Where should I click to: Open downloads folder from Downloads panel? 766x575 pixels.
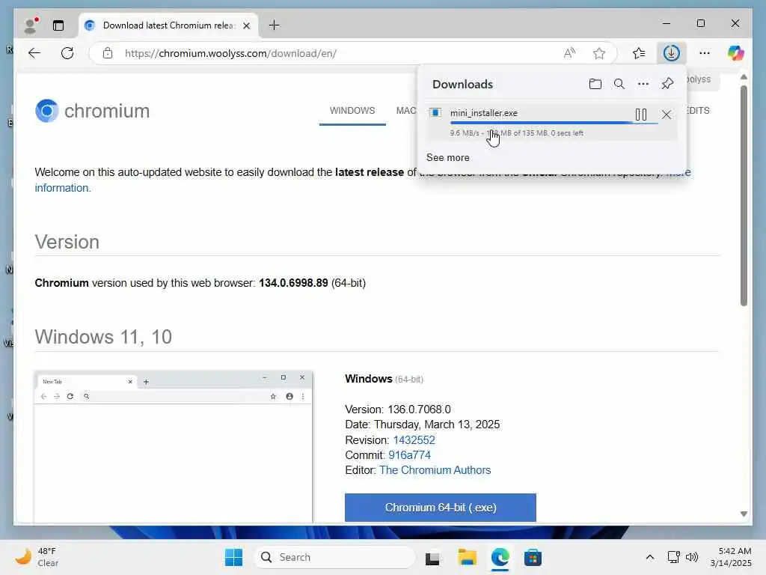(595, 84)
